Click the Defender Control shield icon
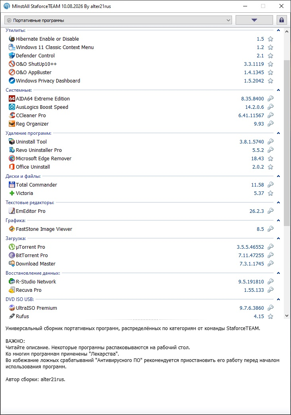Screen dimensions: 291x415 tap(12, 55)
